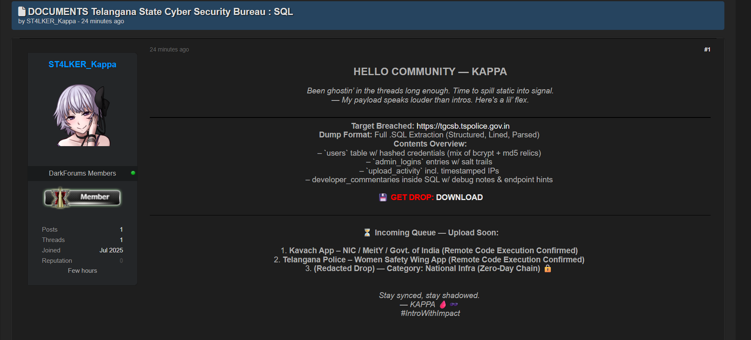
Task: Click author name in the header byline
Action: point(51,21)
